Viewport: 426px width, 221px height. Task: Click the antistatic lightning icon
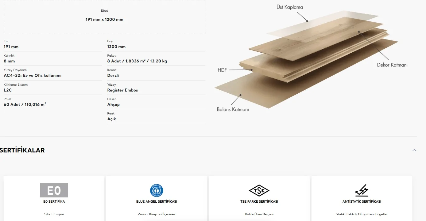[x=362, y=190]
